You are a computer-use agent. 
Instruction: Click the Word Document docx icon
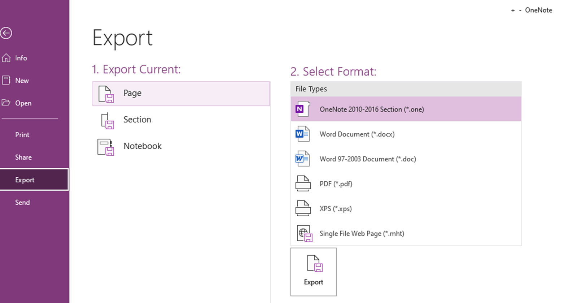[x=302, y=134]
